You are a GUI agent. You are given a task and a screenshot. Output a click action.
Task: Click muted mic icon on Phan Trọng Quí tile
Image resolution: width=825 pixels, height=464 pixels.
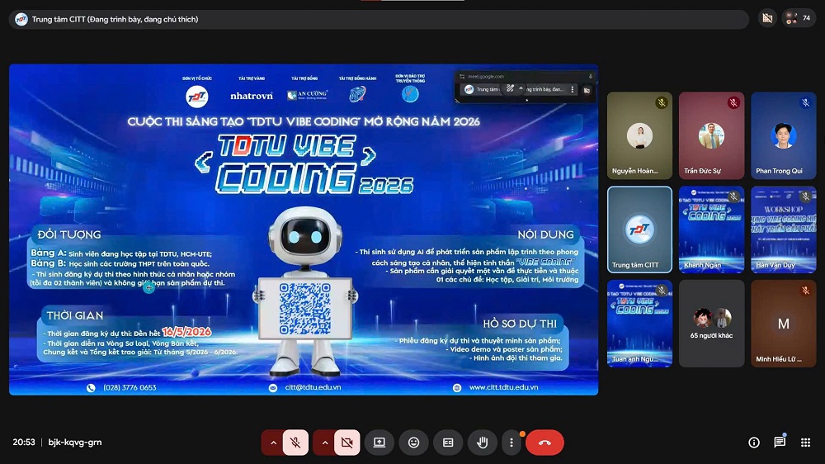(805, 102)
